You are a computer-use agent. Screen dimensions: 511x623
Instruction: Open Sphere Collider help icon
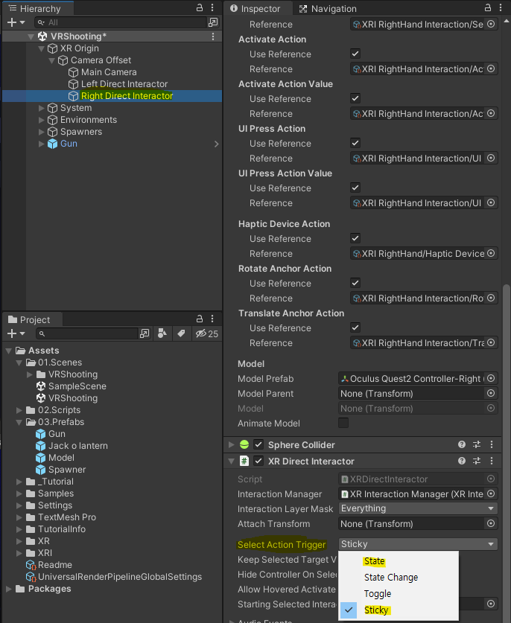tap(462, 444)
